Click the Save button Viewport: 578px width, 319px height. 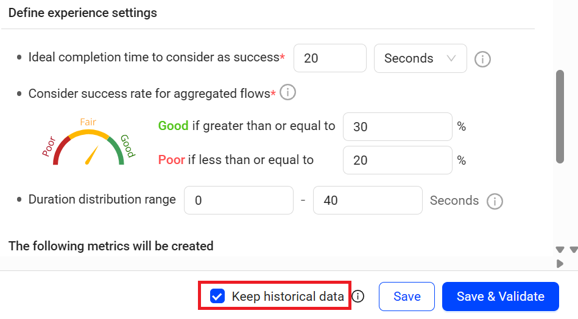click(x=407, y=296)
